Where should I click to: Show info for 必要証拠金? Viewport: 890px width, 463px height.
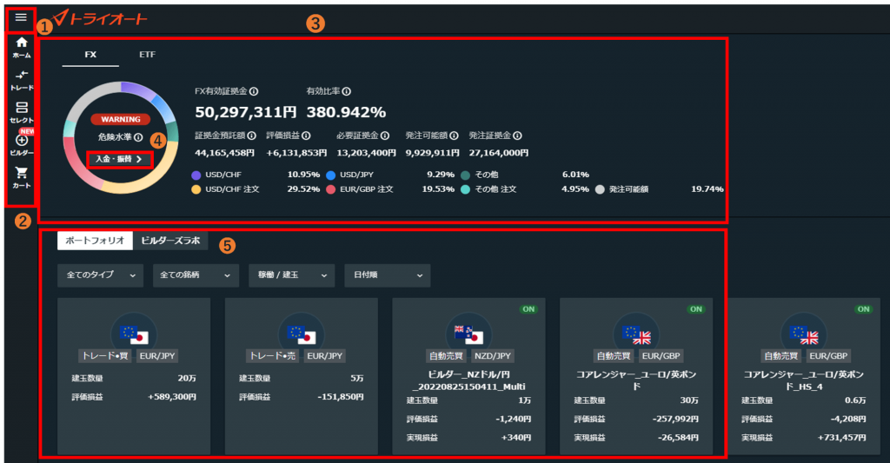point(385,136)
